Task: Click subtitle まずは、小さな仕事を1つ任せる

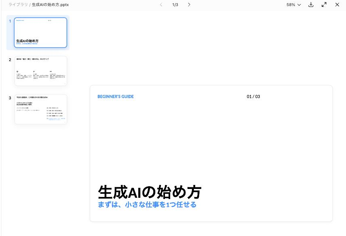Action: (x=147, y=205)
